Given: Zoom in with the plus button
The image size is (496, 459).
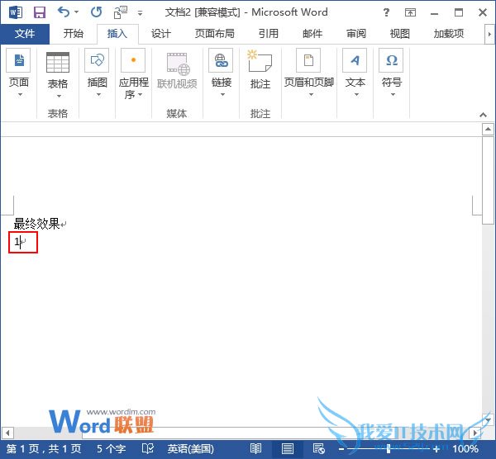Looking at the screenshot, I should pos(436,449).
